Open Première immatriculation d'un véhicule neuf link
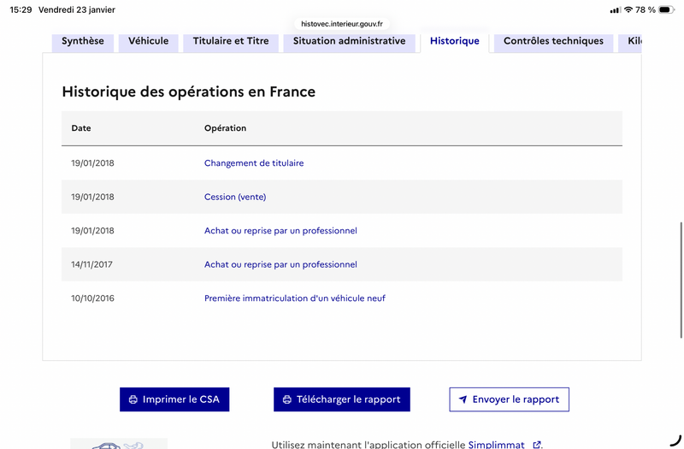 click(x=295, y=298)
